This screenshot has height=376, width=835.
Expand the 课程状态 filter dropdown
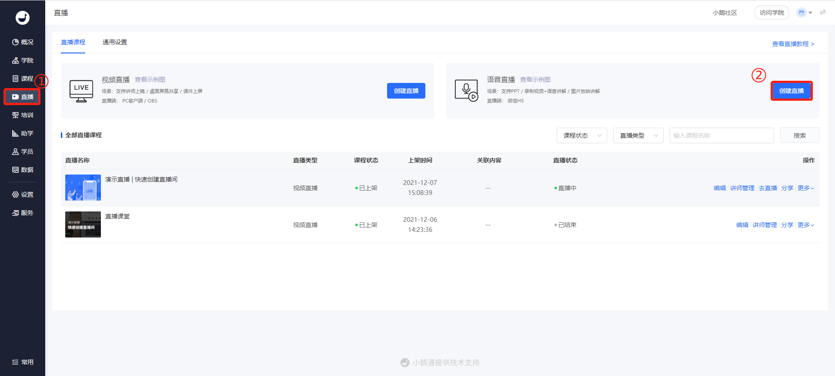point(582,135)
